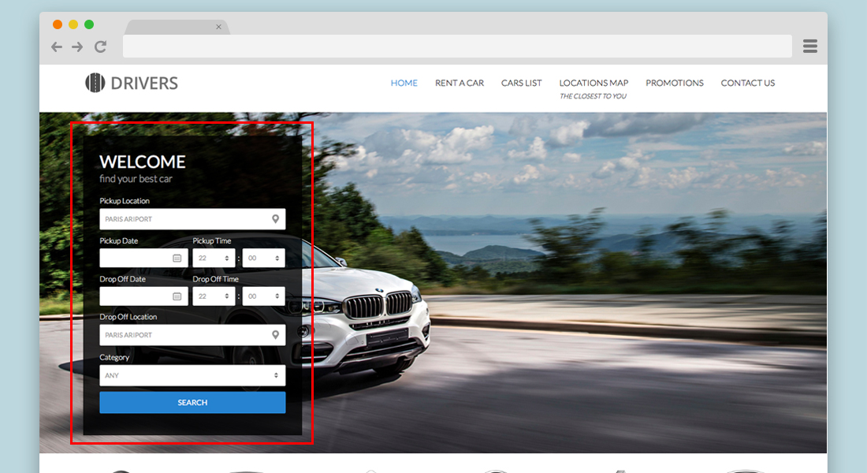Click the browser address bar
The image size is (867, 473).
[x=457, y=47]
